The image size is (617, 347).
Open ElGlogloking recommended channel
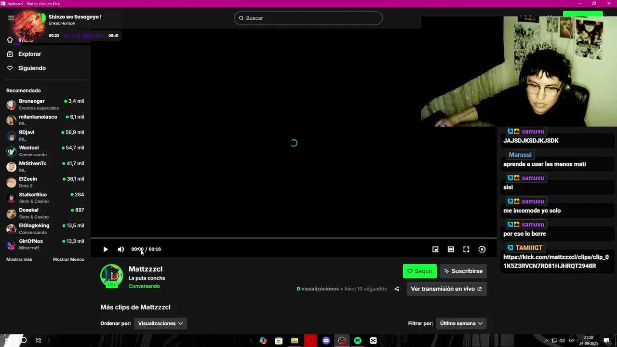click(45, 228)
